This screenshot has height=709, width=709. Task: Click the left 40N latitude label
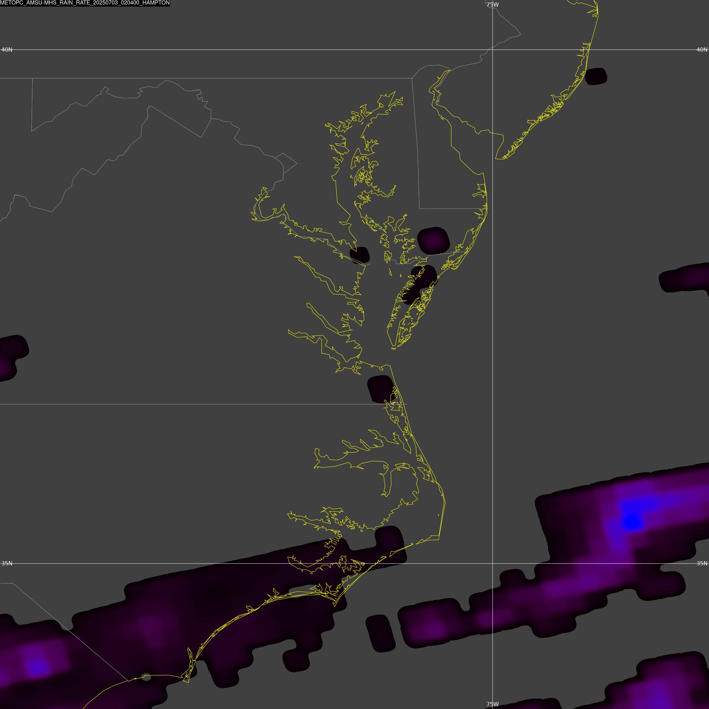7,50
